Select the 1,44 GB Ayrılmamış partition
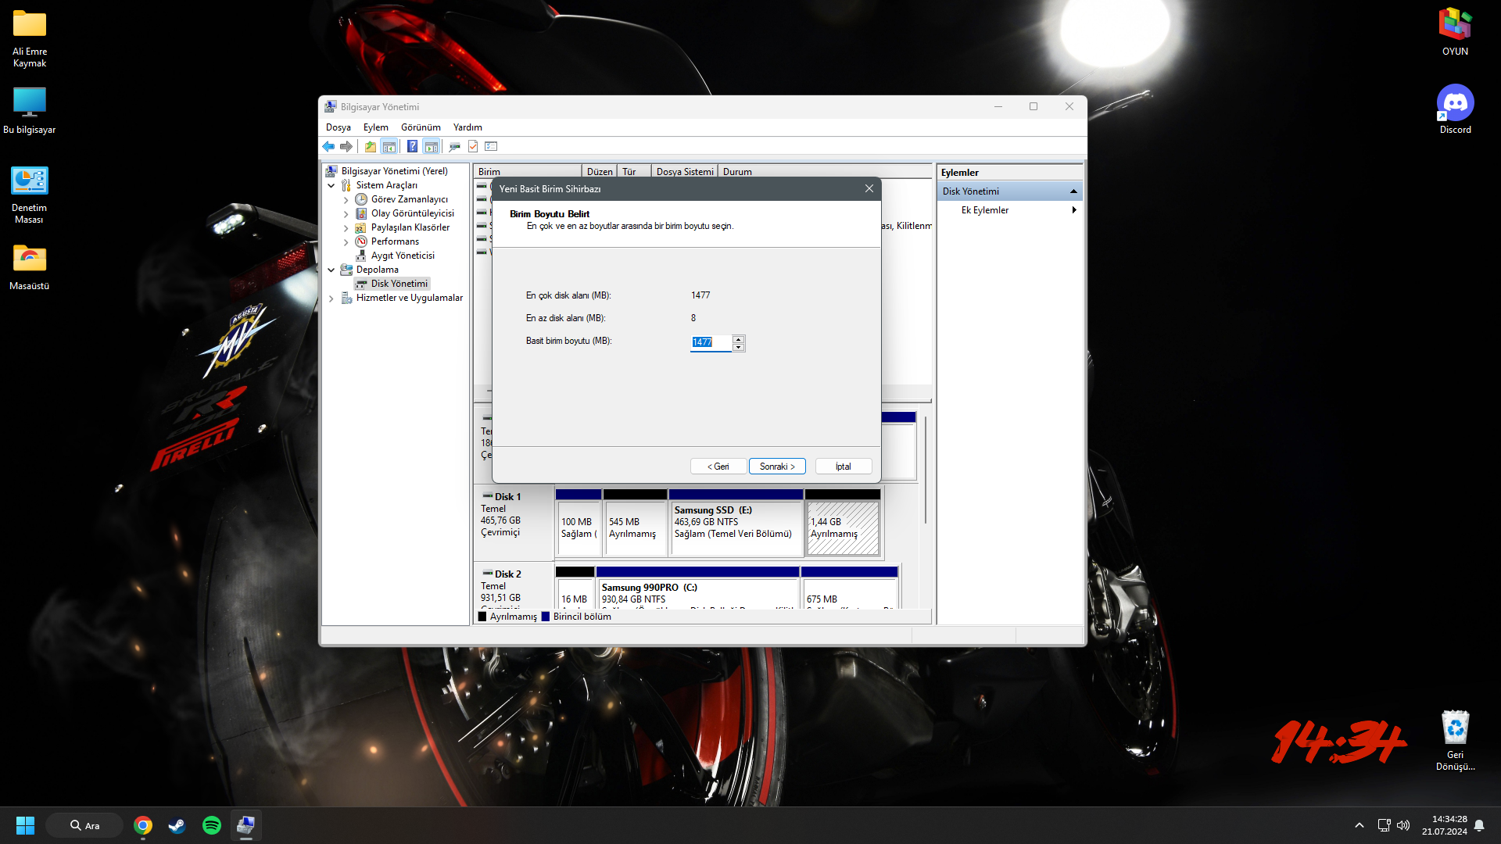The width and height of the screenshot is (1501, 844). point(843,523)
